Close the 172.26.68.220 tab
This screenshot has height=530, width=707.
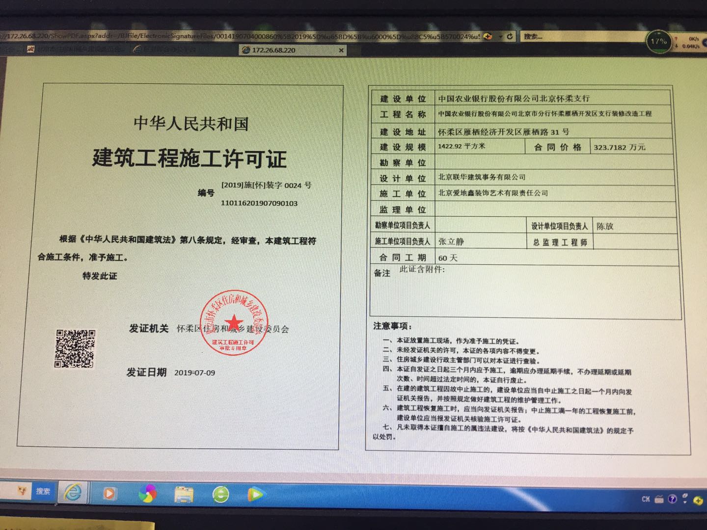[x=342, y=50]
